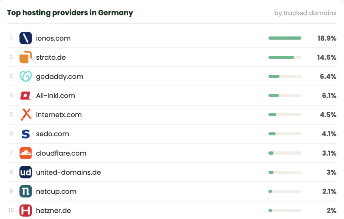This screenshot has width=344, height=219.
Task: Click the strato.de 14.5% progress bar
Action: coord(285,57)
